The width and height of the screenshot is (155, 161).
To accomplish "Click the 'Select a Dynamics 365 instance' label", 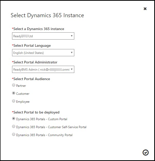I will click(38, 29).
